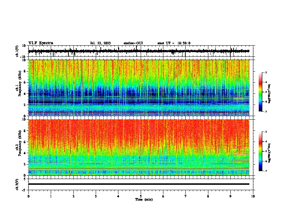This screenshot has width=285, height=220.
Task: Click the "6" kHz tick on ch.2 spectrogram
Action: pos(25,142)
